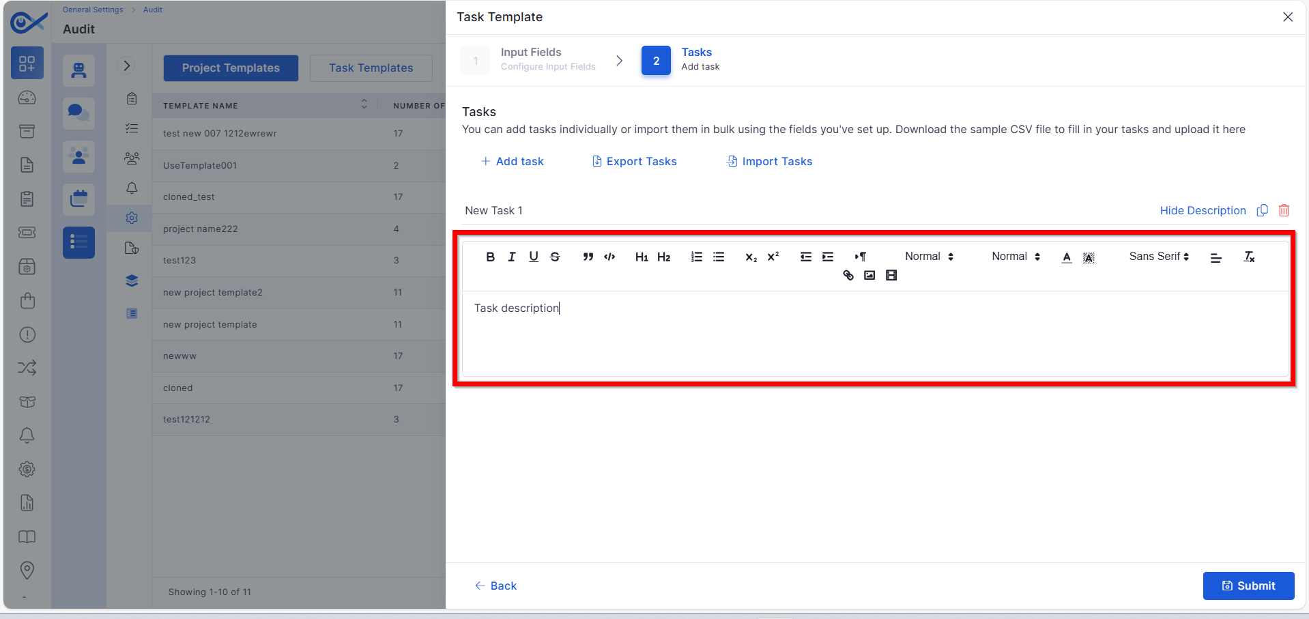Toggle underline formatting
The height and width of the screenshot is (619, 1309).
[x=534, y=257]
